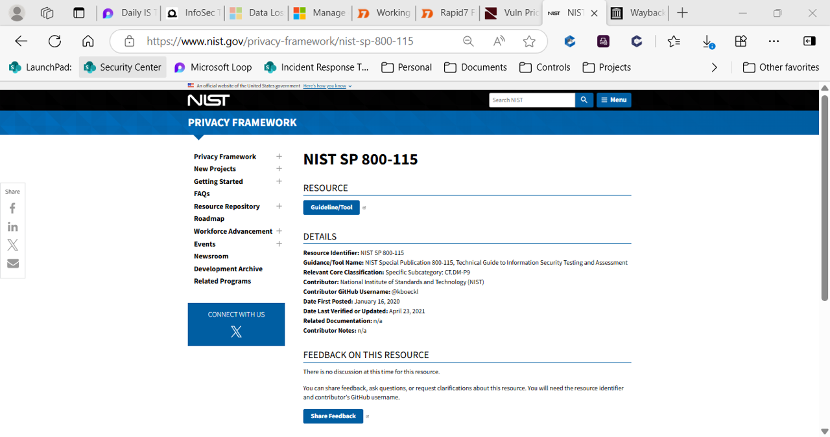The image size is (830, 437).
Task: Show more favorites bar items chevron
Action: [x=715, y=67]
